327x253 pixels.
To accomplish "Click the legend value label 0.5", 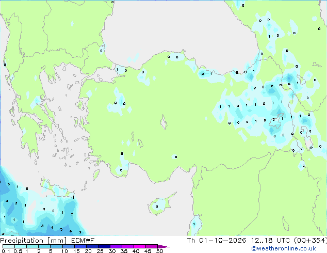I will [x=18, y=251].
